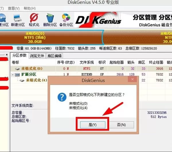Viewport: 172px width, 152px height.
Task: Click the 总扇区数:125829120 text
Action: [141, 48]
